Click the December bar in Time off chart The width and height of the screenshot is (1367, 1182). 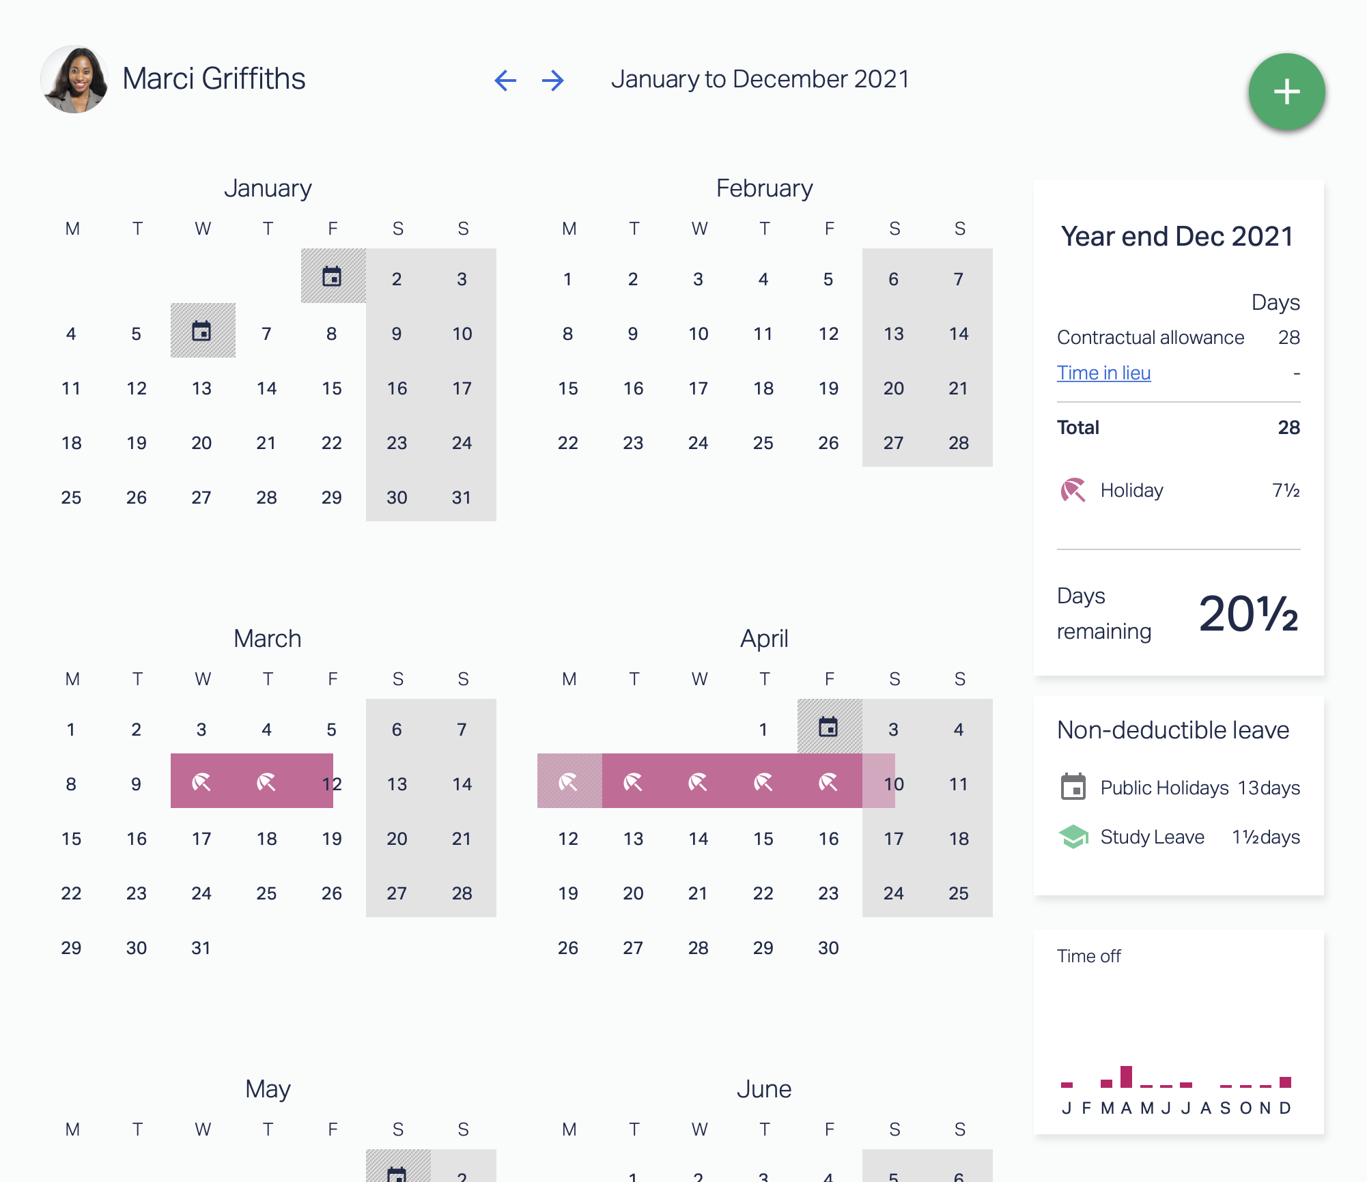(1285, 1082)
